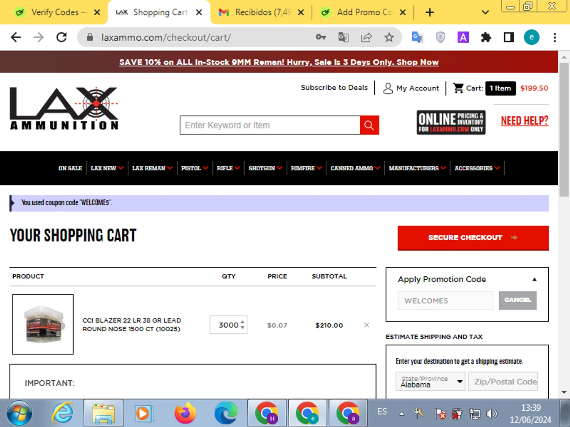Expand the LAX New menu
The image size is (570, 427).
107,168
